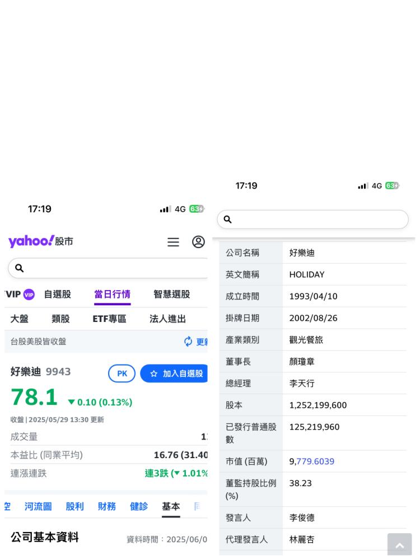This screenshot has height=560, width=420.
Task: Switch to 智慧選股 tab
Action: coord(172,295)
